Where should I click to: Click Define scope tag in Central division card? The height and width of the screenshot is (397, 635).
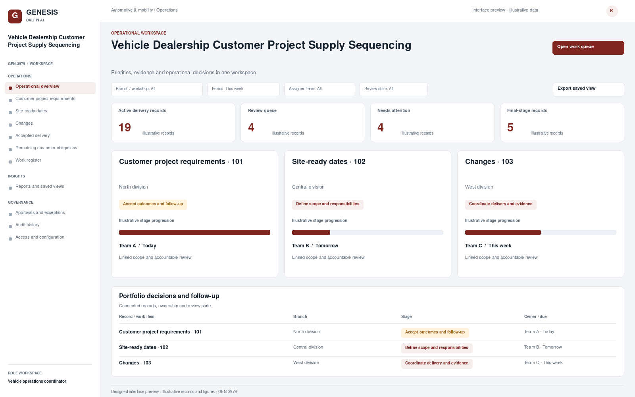point(328,204)
